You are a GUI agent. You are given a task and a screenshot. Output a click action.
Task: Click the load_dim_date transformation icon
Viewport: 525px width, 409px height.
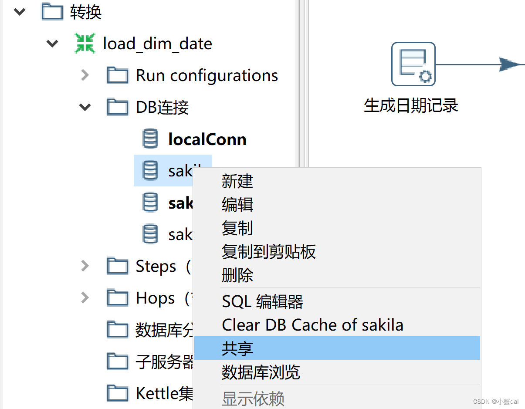(86, 43)
